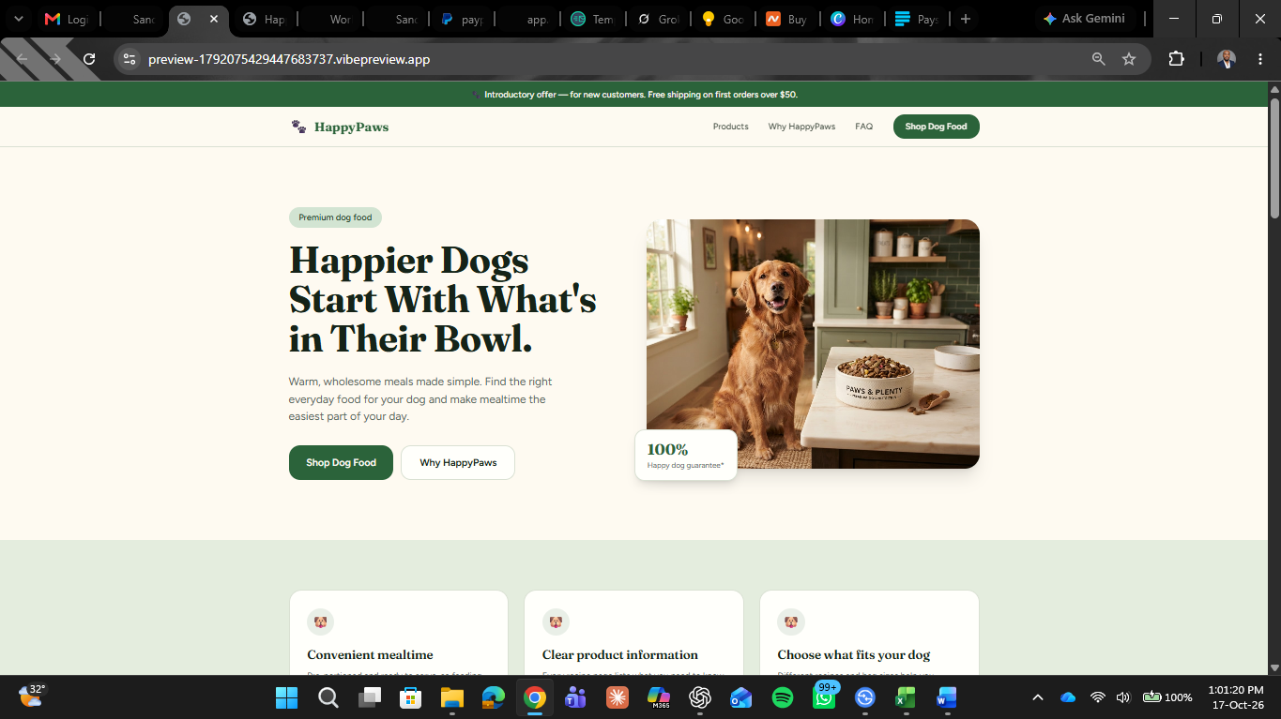Open the Why HappyPaws nav link
Image resolution: width=1281 pixels, height=719 pixels.
(801, 127)
